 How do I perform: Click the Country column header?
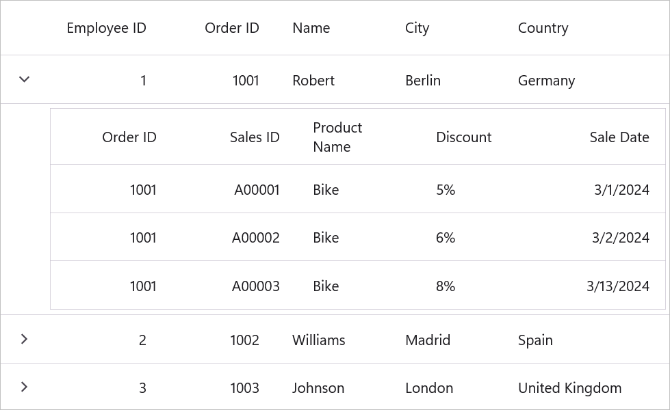point(543,28)
